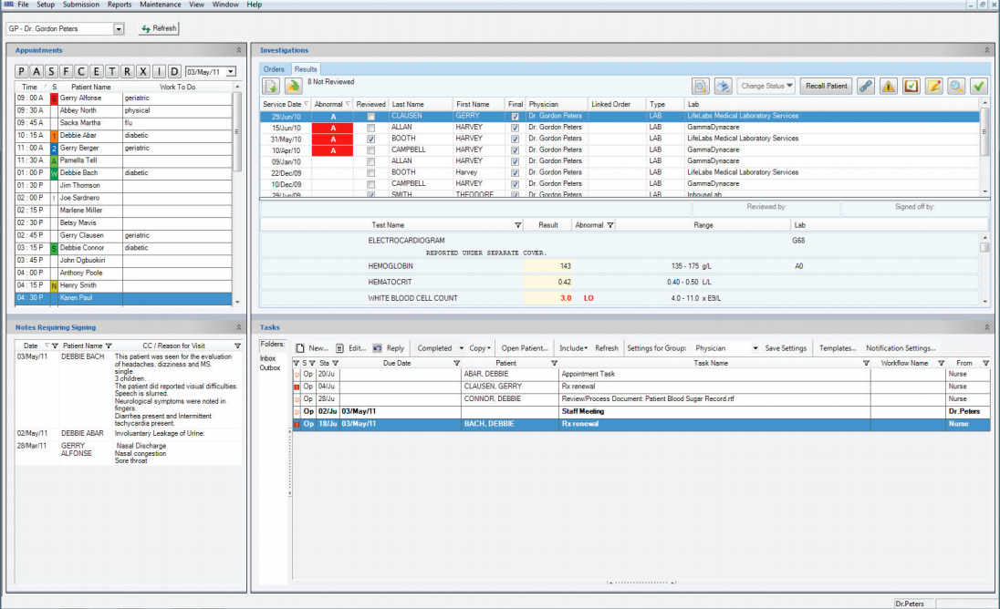Toggle Reviewed checkbox for CAMPBELL 10/Apr/10 result

point(370,150)
